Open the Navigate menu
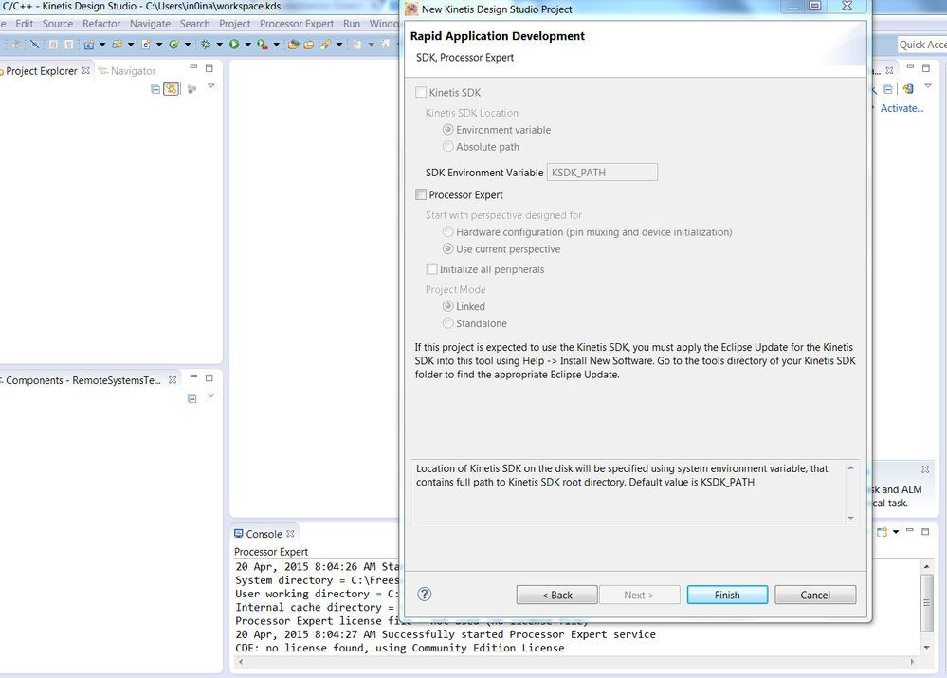 point(150,24)
